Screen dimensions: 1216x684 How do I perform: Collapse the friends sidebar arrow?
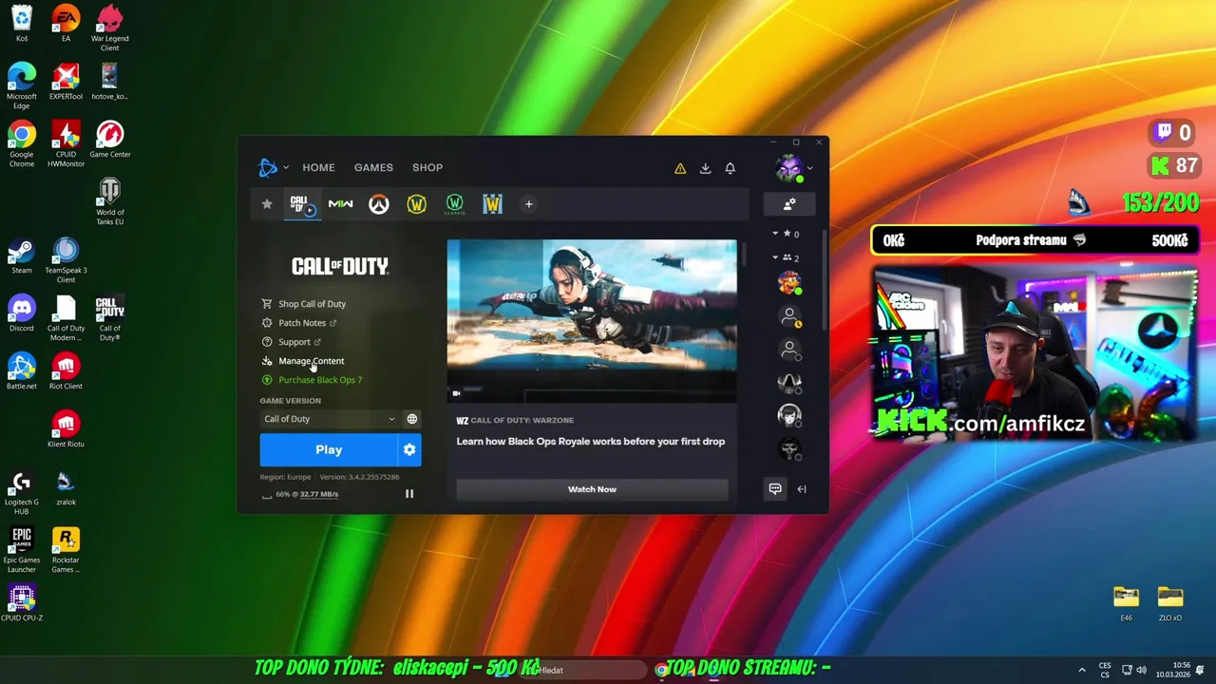click(x=801, y=489)
